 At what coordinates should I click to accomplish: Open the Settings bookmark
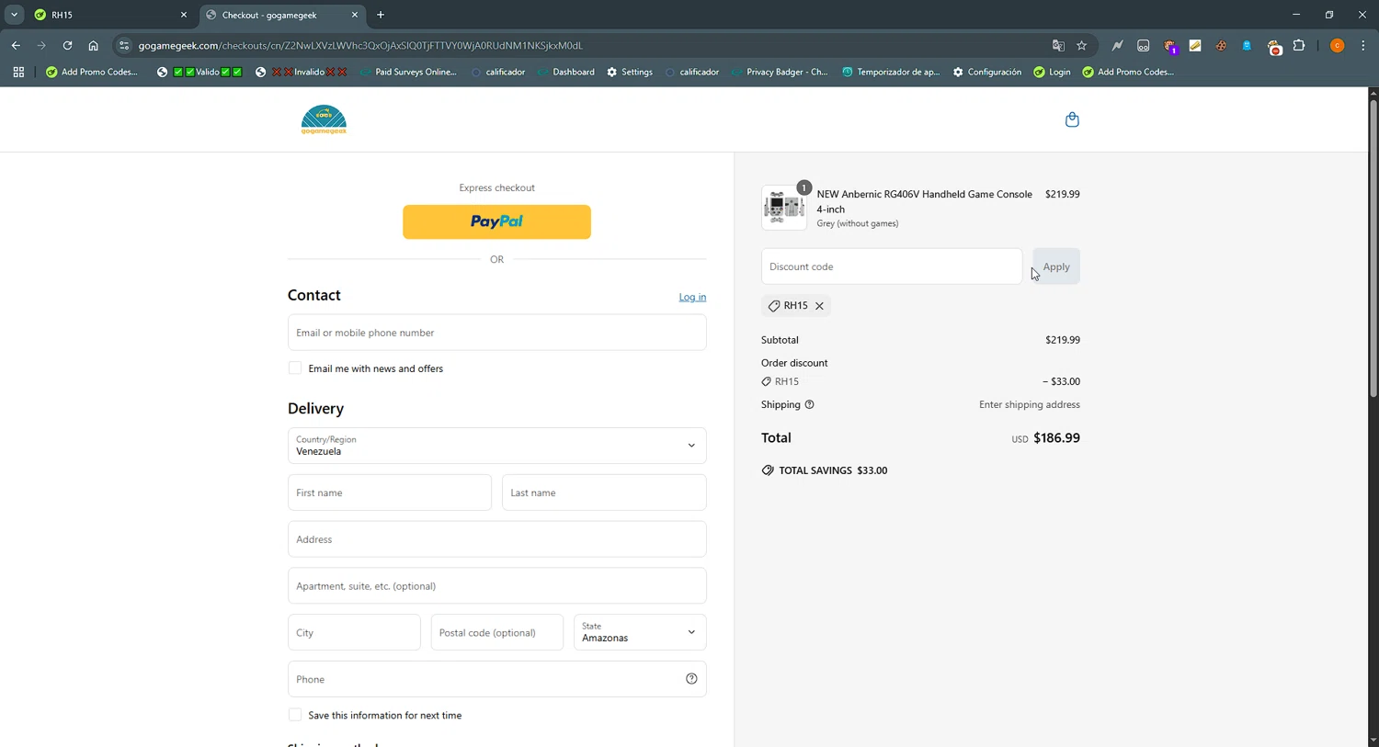click(630, 72)
